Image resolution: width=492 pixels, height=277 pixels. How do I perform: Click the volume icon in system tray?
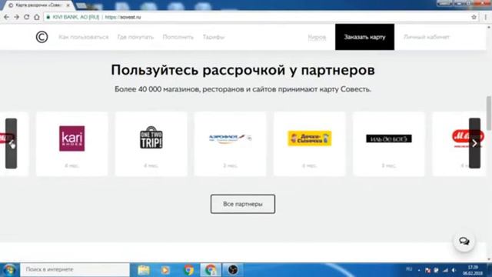click(454, 270)
